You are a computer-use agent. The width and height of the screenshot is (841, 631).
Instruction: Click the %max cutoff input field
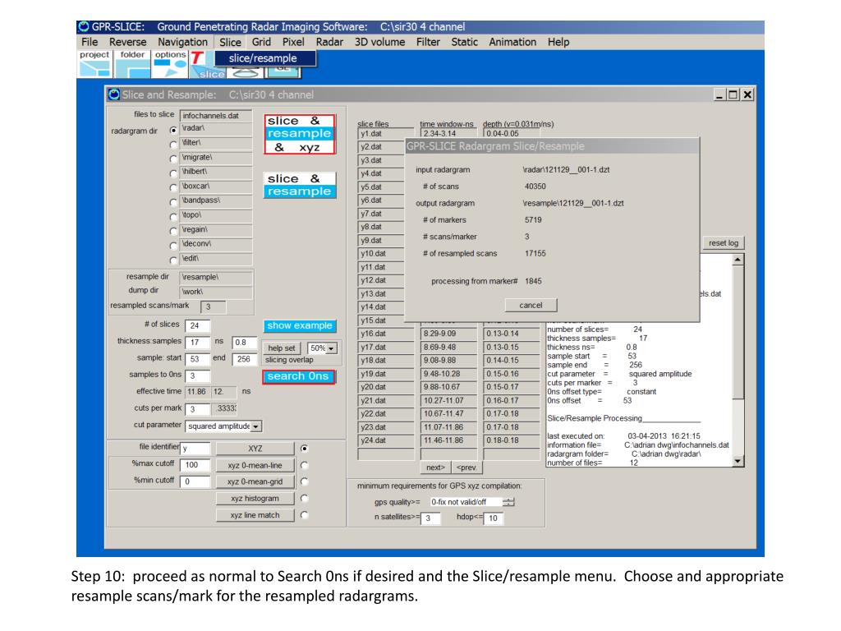click(x=195, y=465)
